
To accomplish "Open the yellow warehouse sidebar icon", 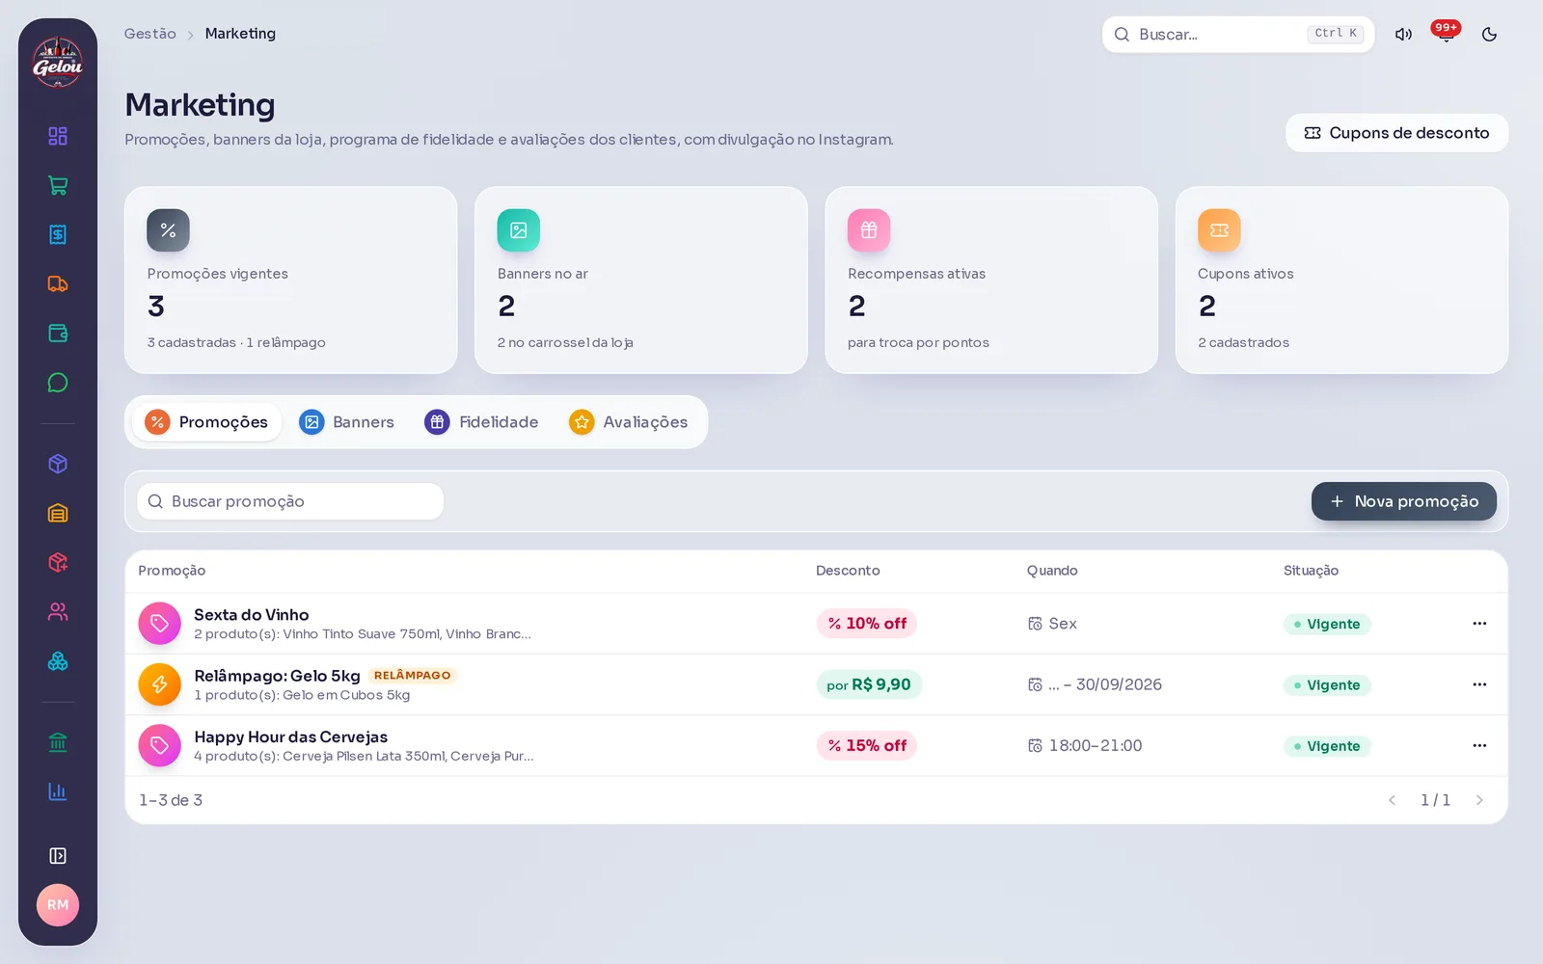I will coord(58,513).
